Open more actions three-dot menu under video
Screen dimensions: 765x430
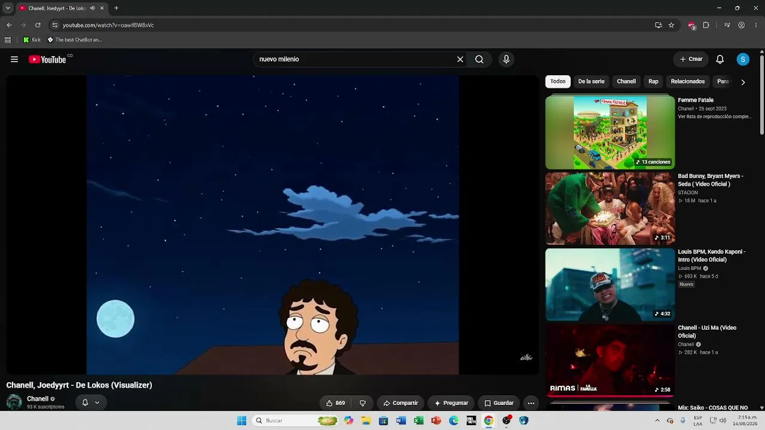(x=531, y=403)
